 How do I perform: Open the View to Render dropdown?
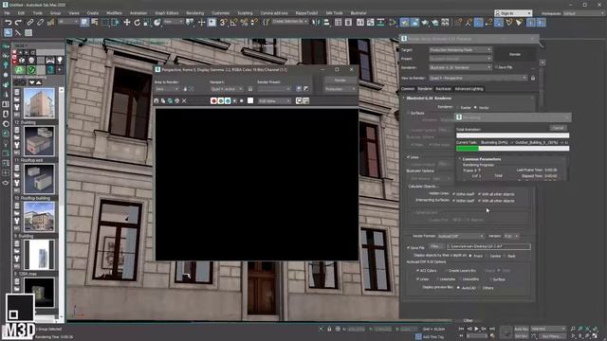478,78
